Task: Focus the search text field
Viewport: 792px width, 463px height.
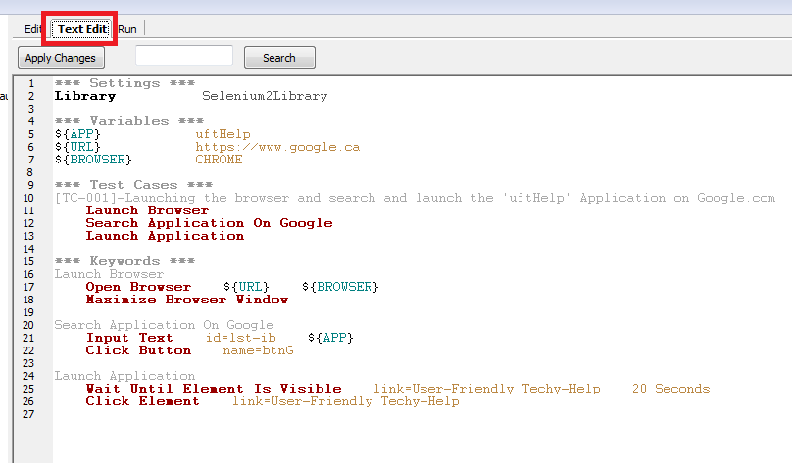Action: pyautogui.click(x=184, y=56)
